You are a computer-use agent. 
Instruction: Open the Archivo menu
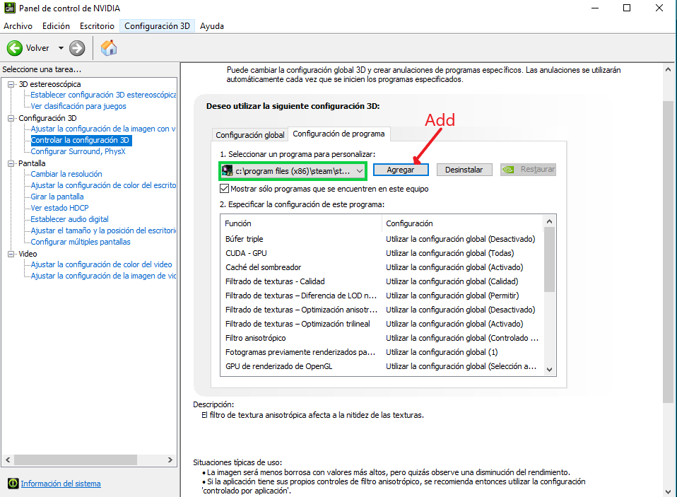(x=18, y=26)
